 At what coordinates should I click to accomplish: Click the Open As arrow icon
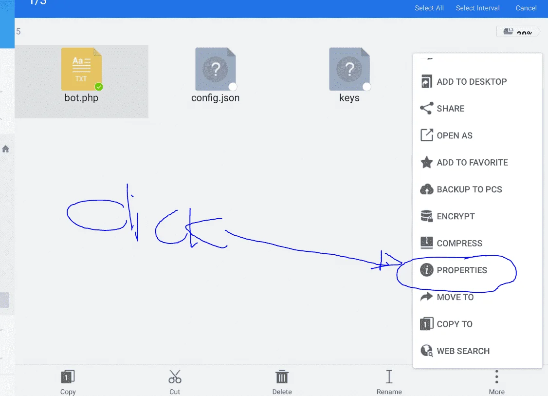(426, 135)
